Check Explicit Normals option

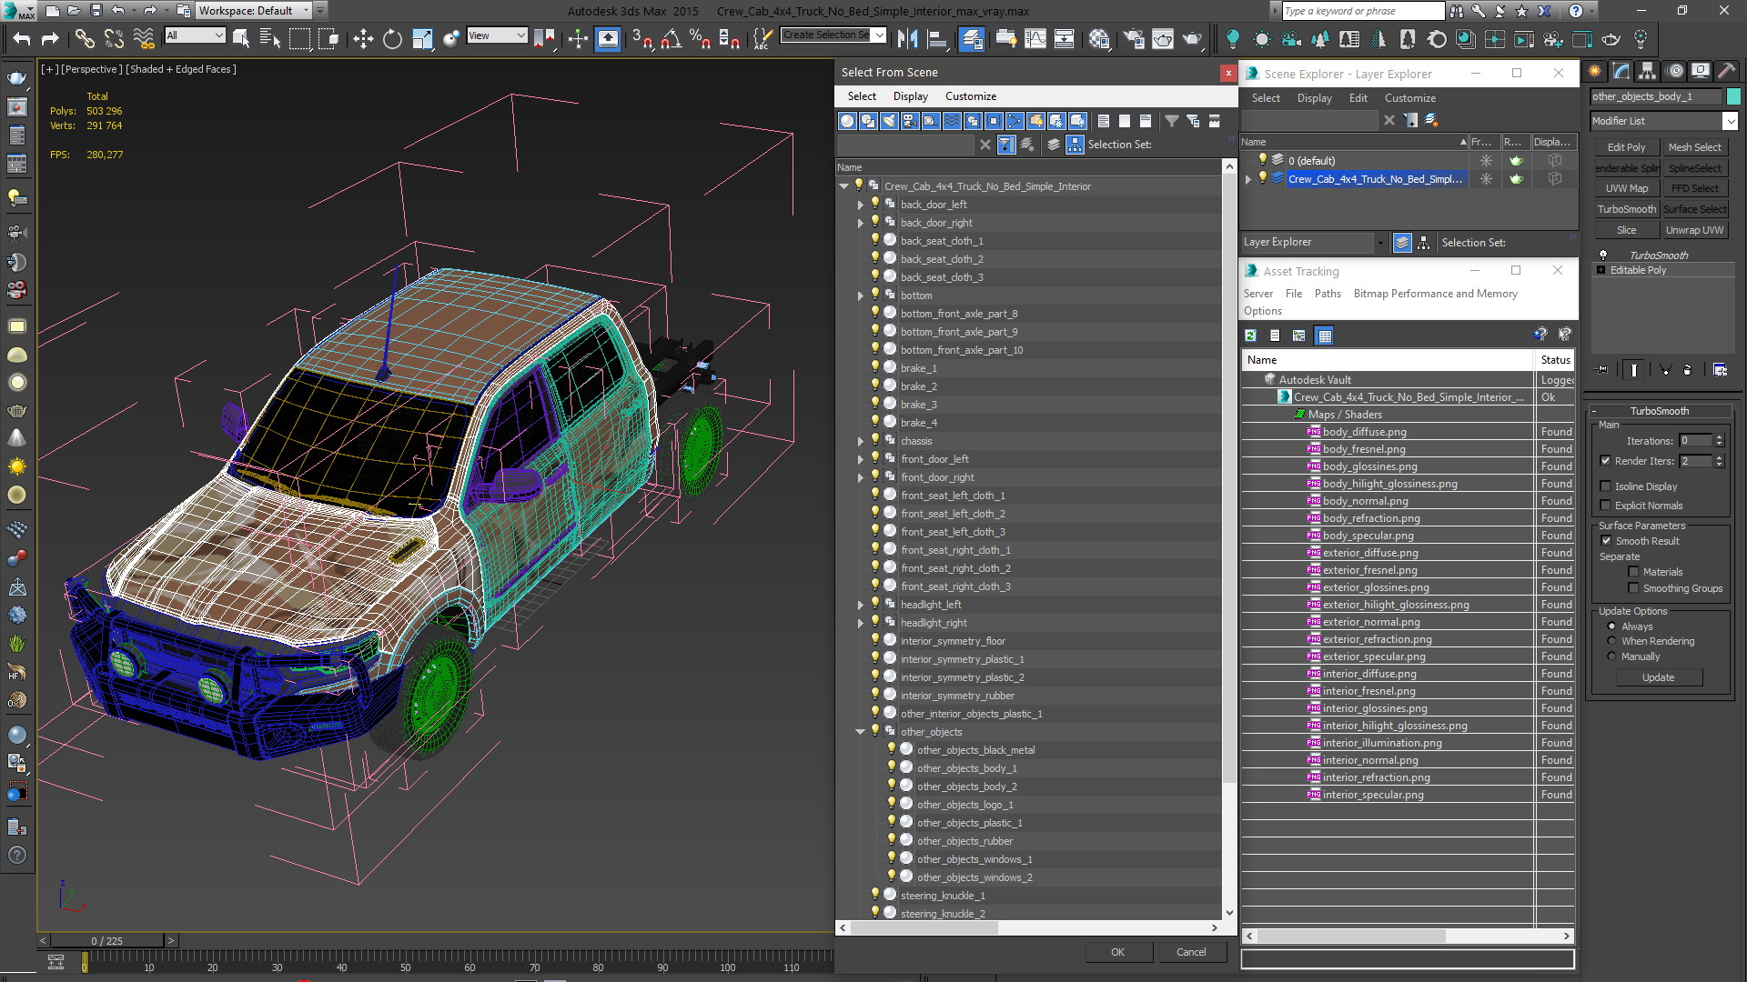point(1606,506)
